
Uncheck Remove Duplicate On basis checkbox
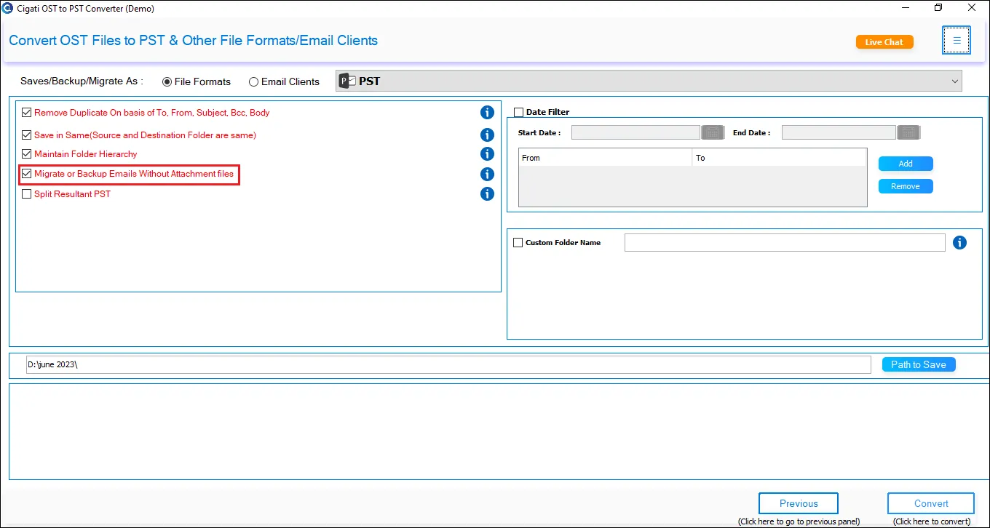click(27, 113)
